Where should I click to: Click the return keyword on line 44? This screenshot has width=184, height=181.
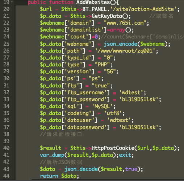[49, 176]
